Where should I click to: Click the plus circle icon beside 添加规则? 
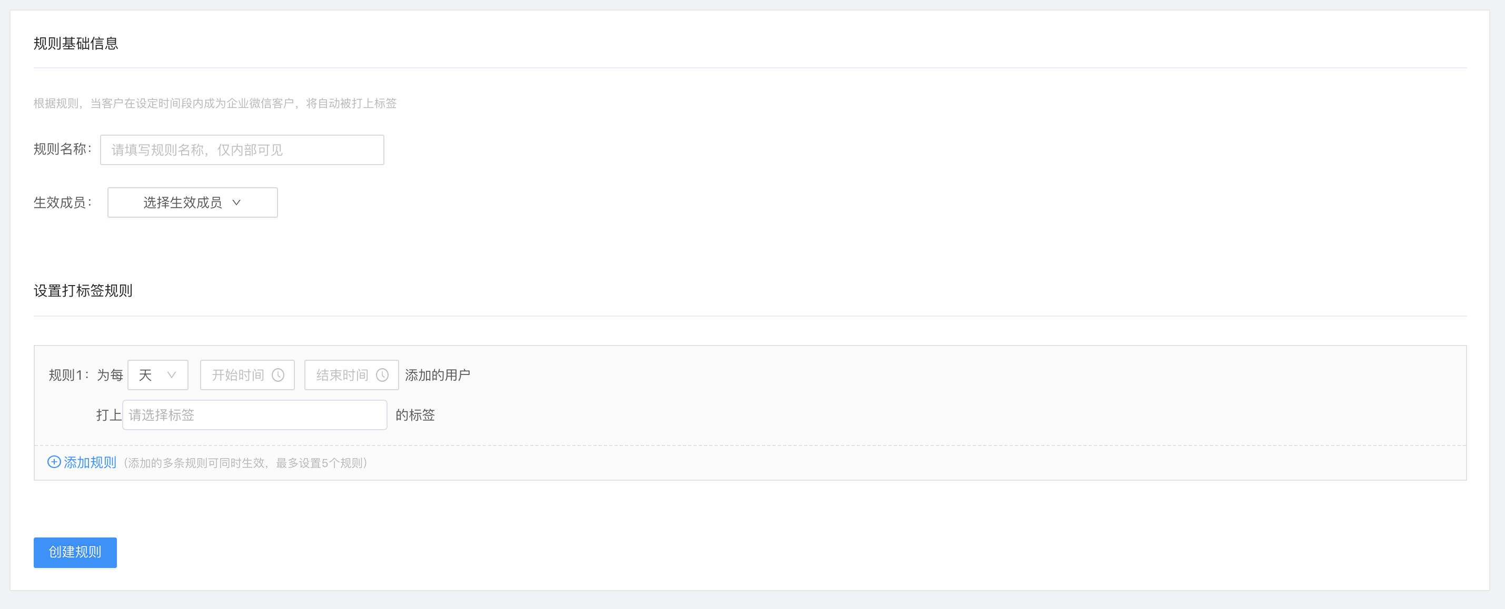[x=54, y=462]
